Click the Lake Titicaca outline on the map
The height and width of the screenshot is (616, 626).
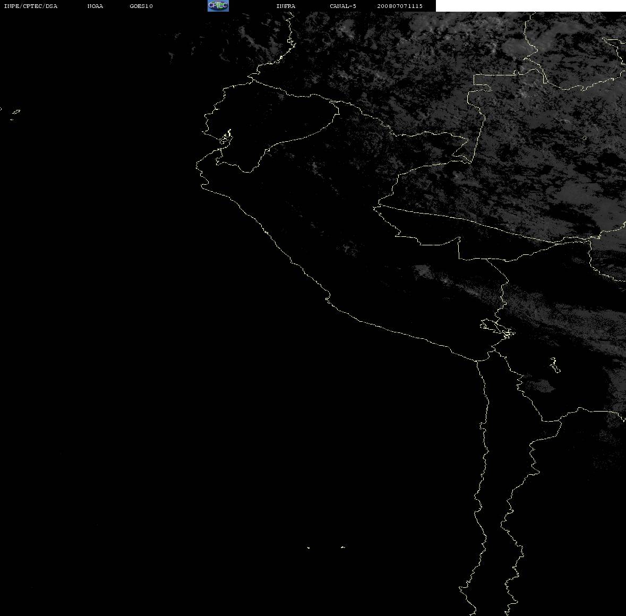pyautogui.click(x=498, y=328)
